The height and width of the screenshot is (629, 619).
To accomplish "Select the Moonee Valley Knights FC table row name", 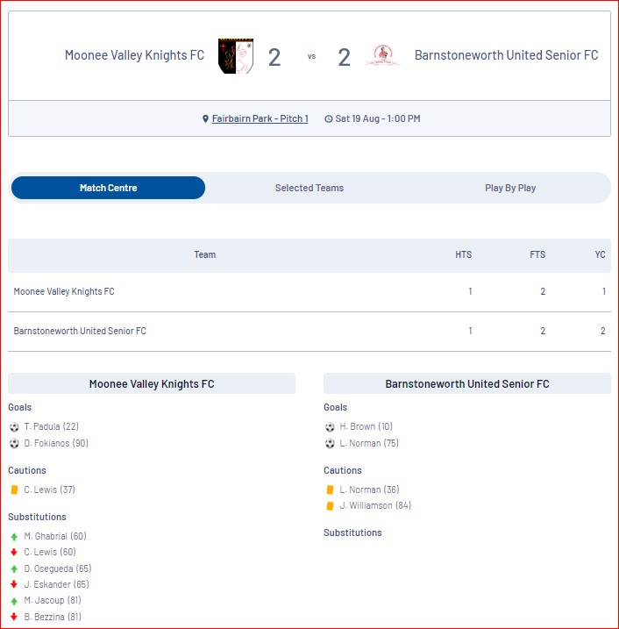I will [64, 291].
